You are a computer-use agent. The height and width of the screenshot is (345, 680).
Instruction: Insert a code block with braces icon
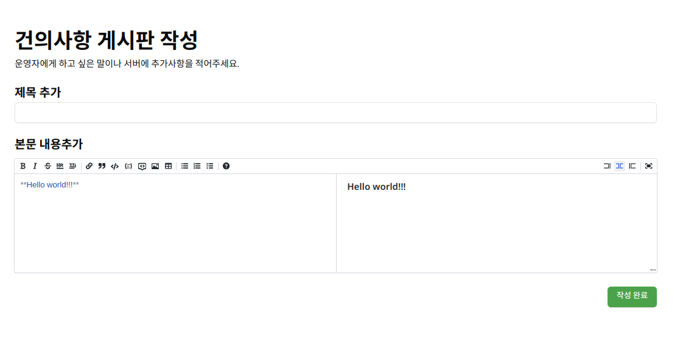[x=128, y=166]
